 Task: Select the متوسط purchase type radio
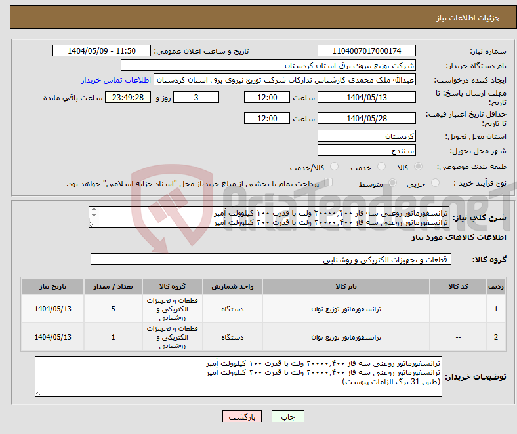[393, 183]
